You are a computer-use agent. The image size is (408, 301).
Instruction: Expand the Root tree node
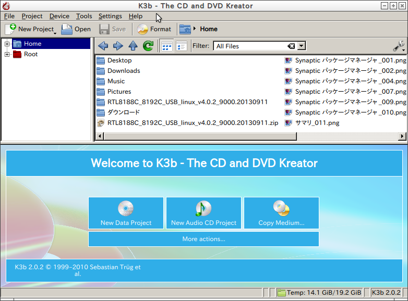point(7,54)
